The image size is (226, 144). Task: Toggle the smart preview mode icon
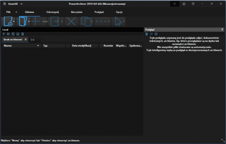(x=151, y=34)
